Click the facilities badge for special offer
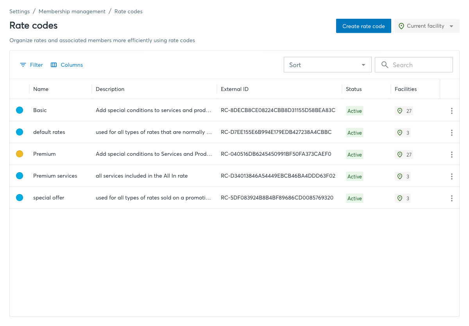Viewport: 469px width, 326px height. pyautogui.click(x=403, y=198)
